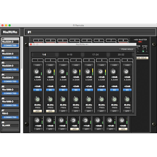Click channel 4 gain value +23dB below GC
157x157 pixels.
[76, 86]
